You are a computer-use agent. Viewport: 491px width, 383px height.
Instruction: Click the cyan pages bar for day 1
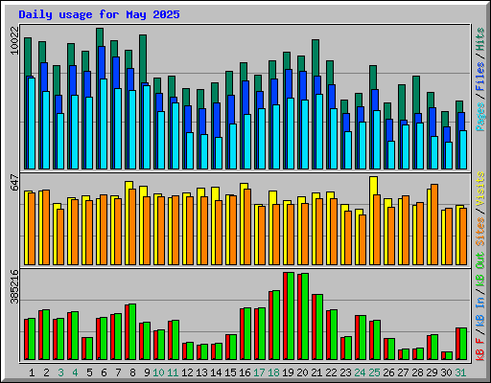32,124
